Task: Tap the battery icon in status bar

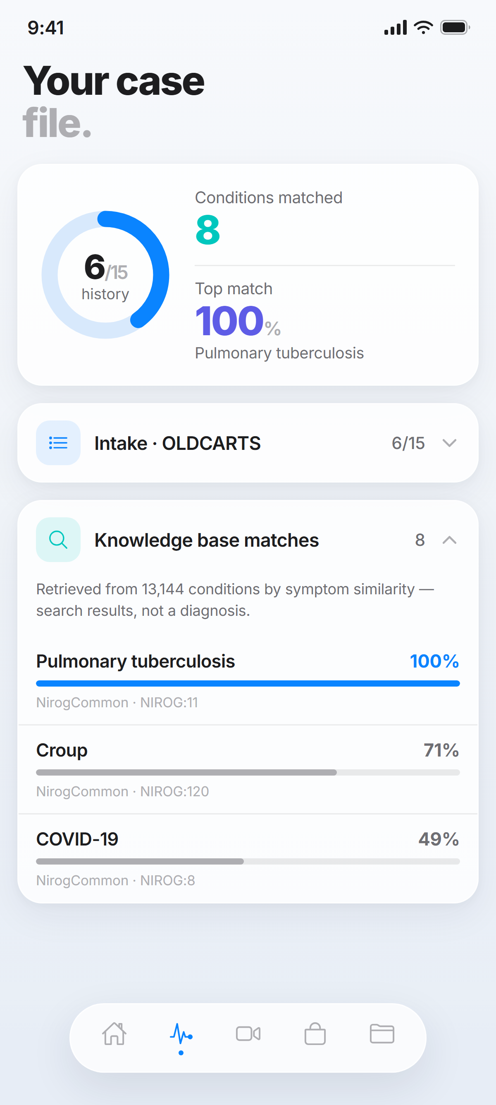Action: coord(455,27)
